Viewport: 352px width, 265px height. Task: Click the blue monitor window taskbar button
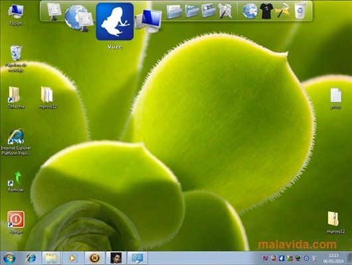point(137,258)
